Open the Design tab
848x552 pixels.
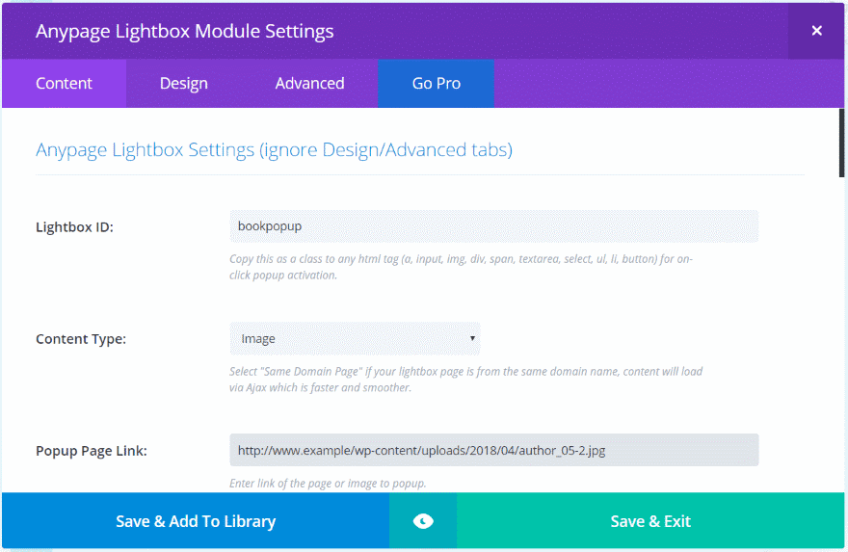183,84
